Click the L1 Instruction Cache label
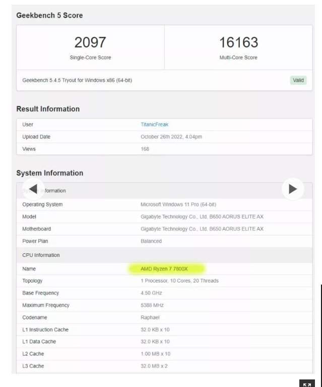This screenshot has width=322, height=387. (x=45, y=330)
